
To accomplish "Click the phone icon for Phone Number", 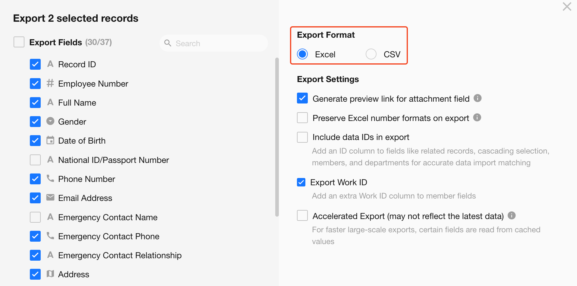I will click(x=50, y=179).
